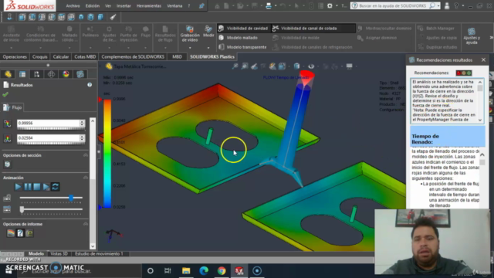Step the maximum value spinner
The height and width of the screenshot is (278, 494).
[83, 124]
